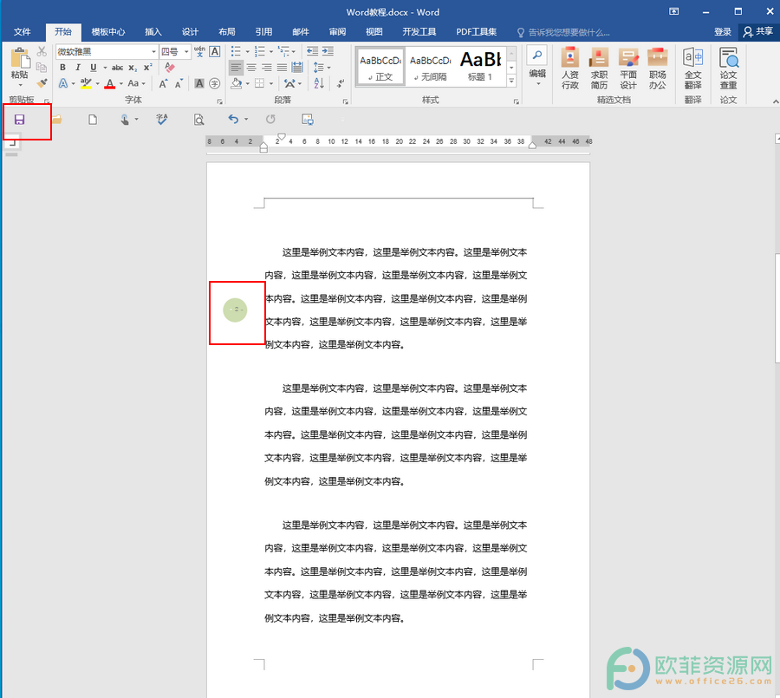Align text left
Image resolution: width=780 pixels, height=698 pixels.
tap(237, 68)
